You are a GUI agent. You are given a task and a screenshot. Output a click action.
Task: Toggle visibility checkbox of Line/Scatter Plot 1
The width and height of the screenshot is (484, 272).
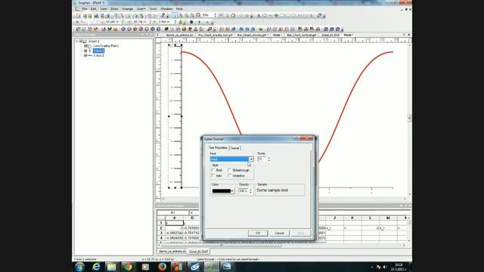pos(85,46)
